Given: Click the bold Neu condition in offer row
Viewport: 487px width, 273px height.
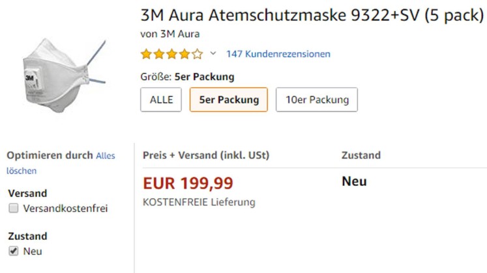Looking at the screenshot, I should tap(354, 181).
